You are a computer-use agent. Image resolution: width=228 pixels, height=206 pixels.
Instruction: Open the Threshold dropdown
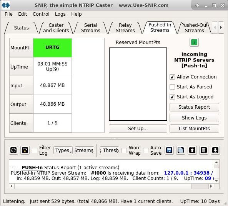point(110,150)
